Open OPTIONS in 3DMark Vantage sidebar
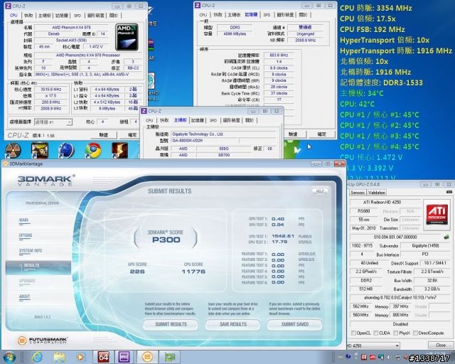The image size is (455, 364). point(26,235)
